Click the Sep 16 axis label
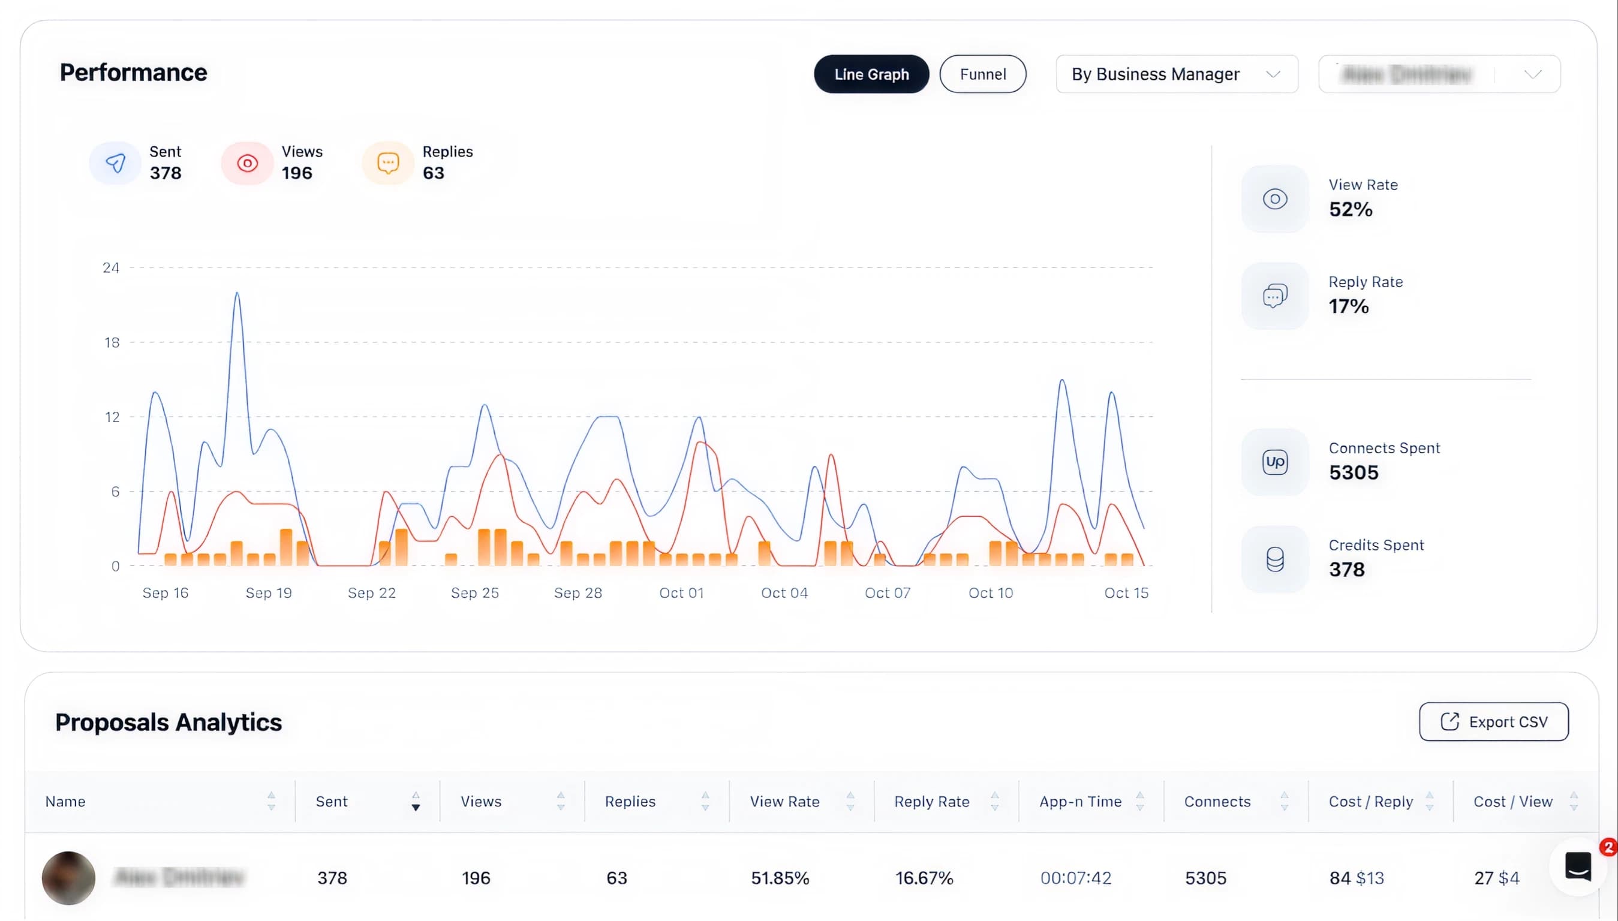Image resolution: width=1618 pixels, height=921 pixels. tap(165, 592)
